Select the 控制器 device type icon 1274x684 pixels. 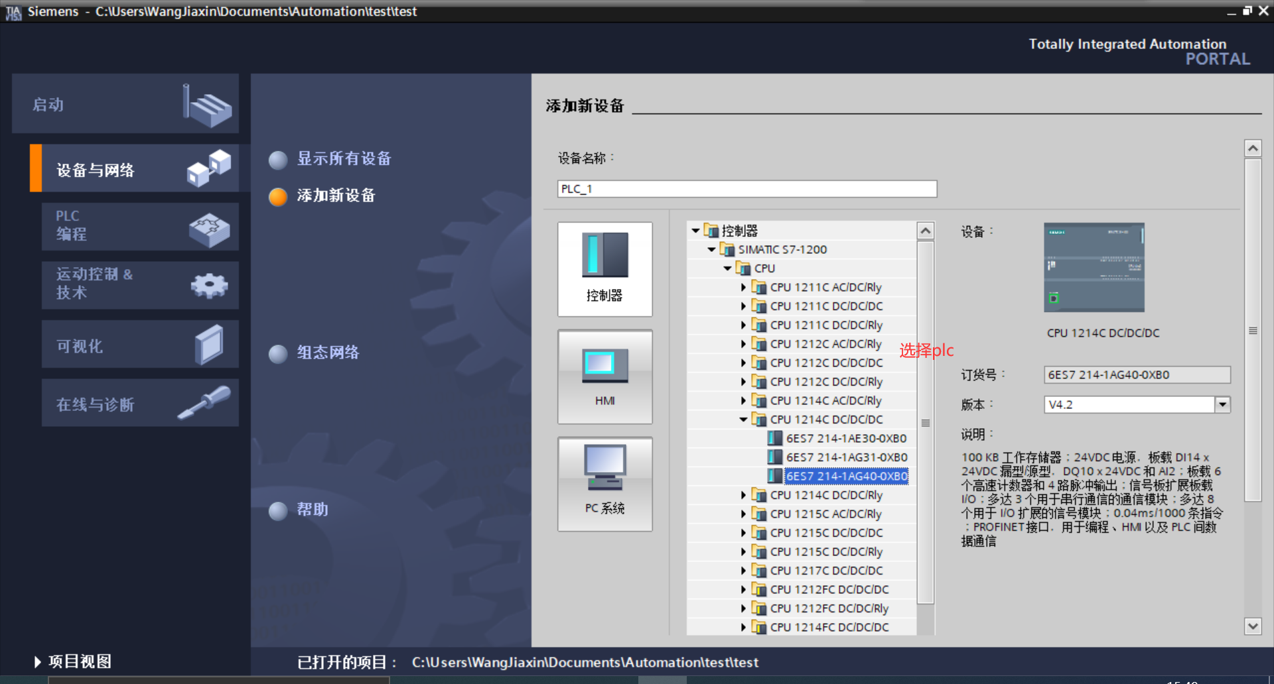coord(604,268)
